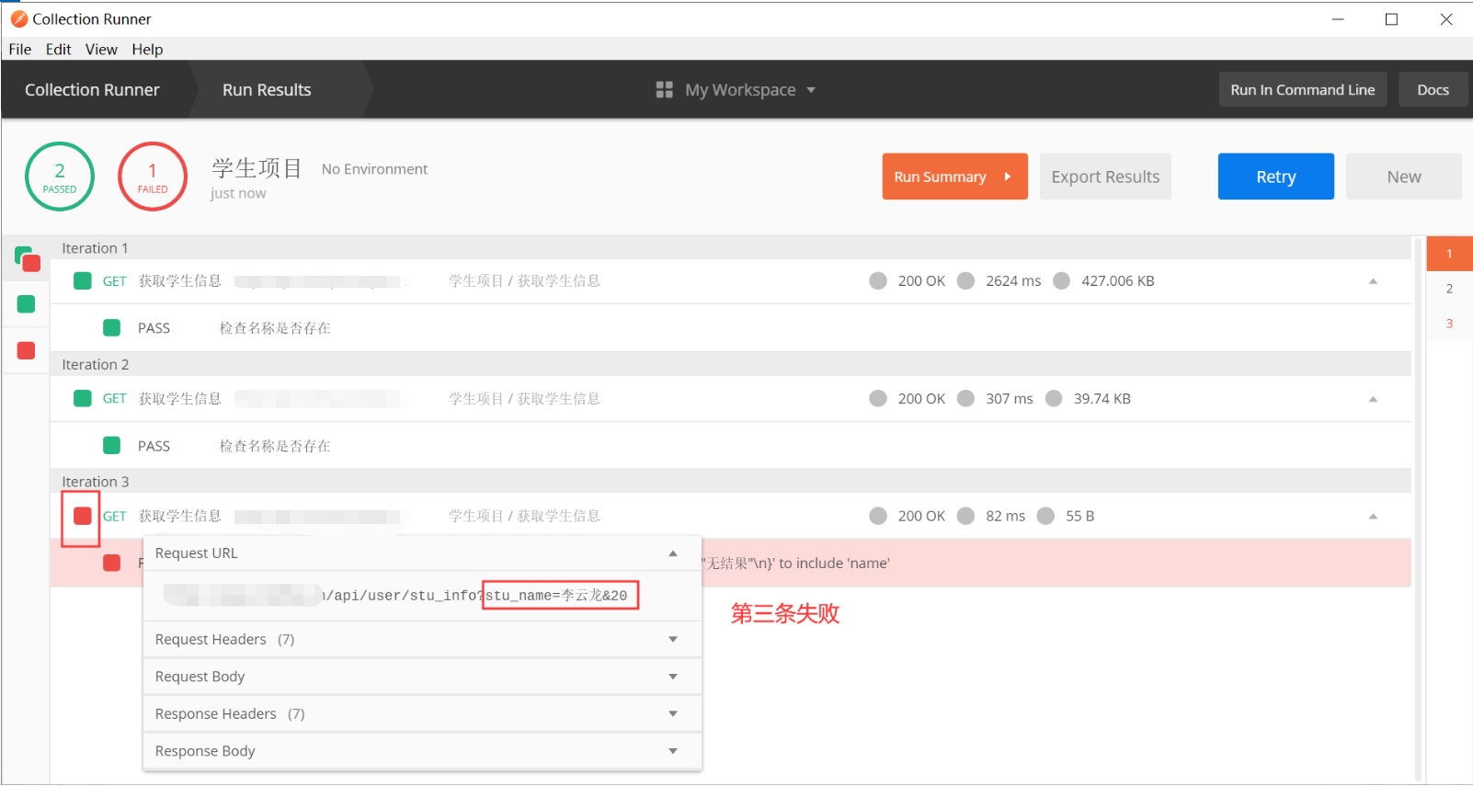Open Run Summary
The width and height of the screenshot is (1473, 786).
click(955, 177)
